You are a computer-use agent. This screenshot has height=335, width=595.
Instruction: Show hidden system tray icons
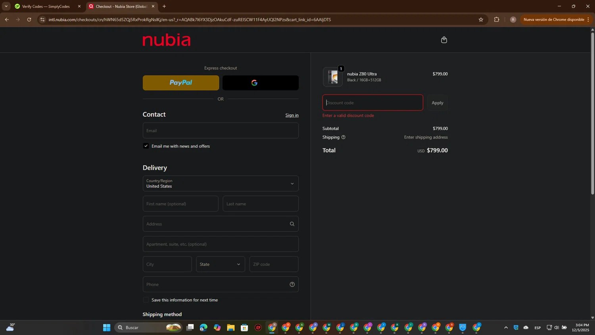click(x=506, y=327)
